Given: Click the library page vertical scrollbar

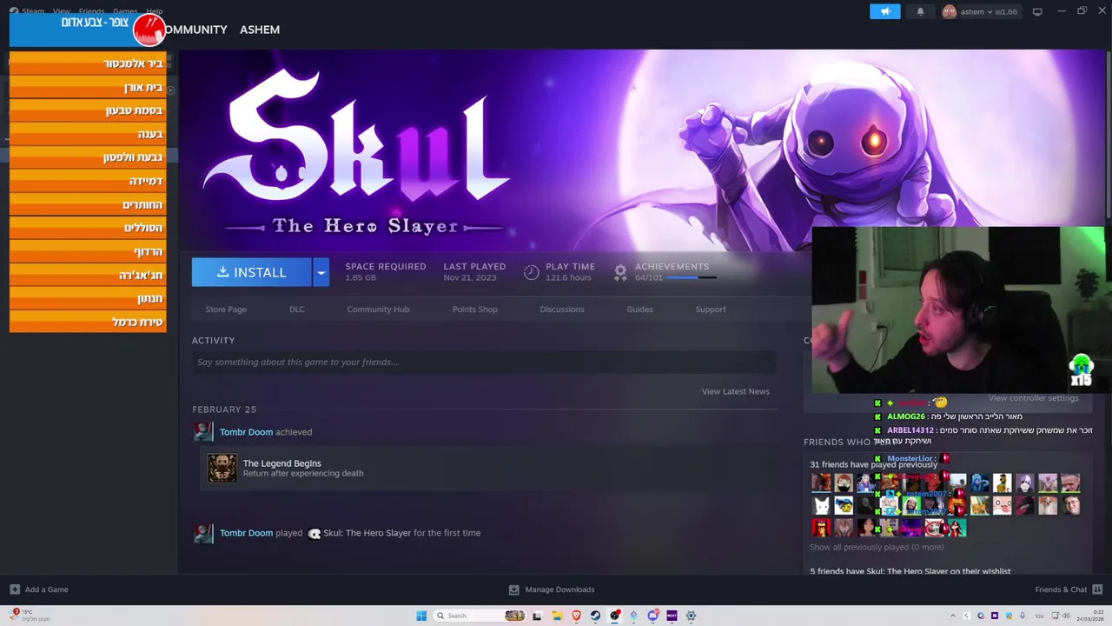Looking at the screenshot, I should (x=1108, y=135).
